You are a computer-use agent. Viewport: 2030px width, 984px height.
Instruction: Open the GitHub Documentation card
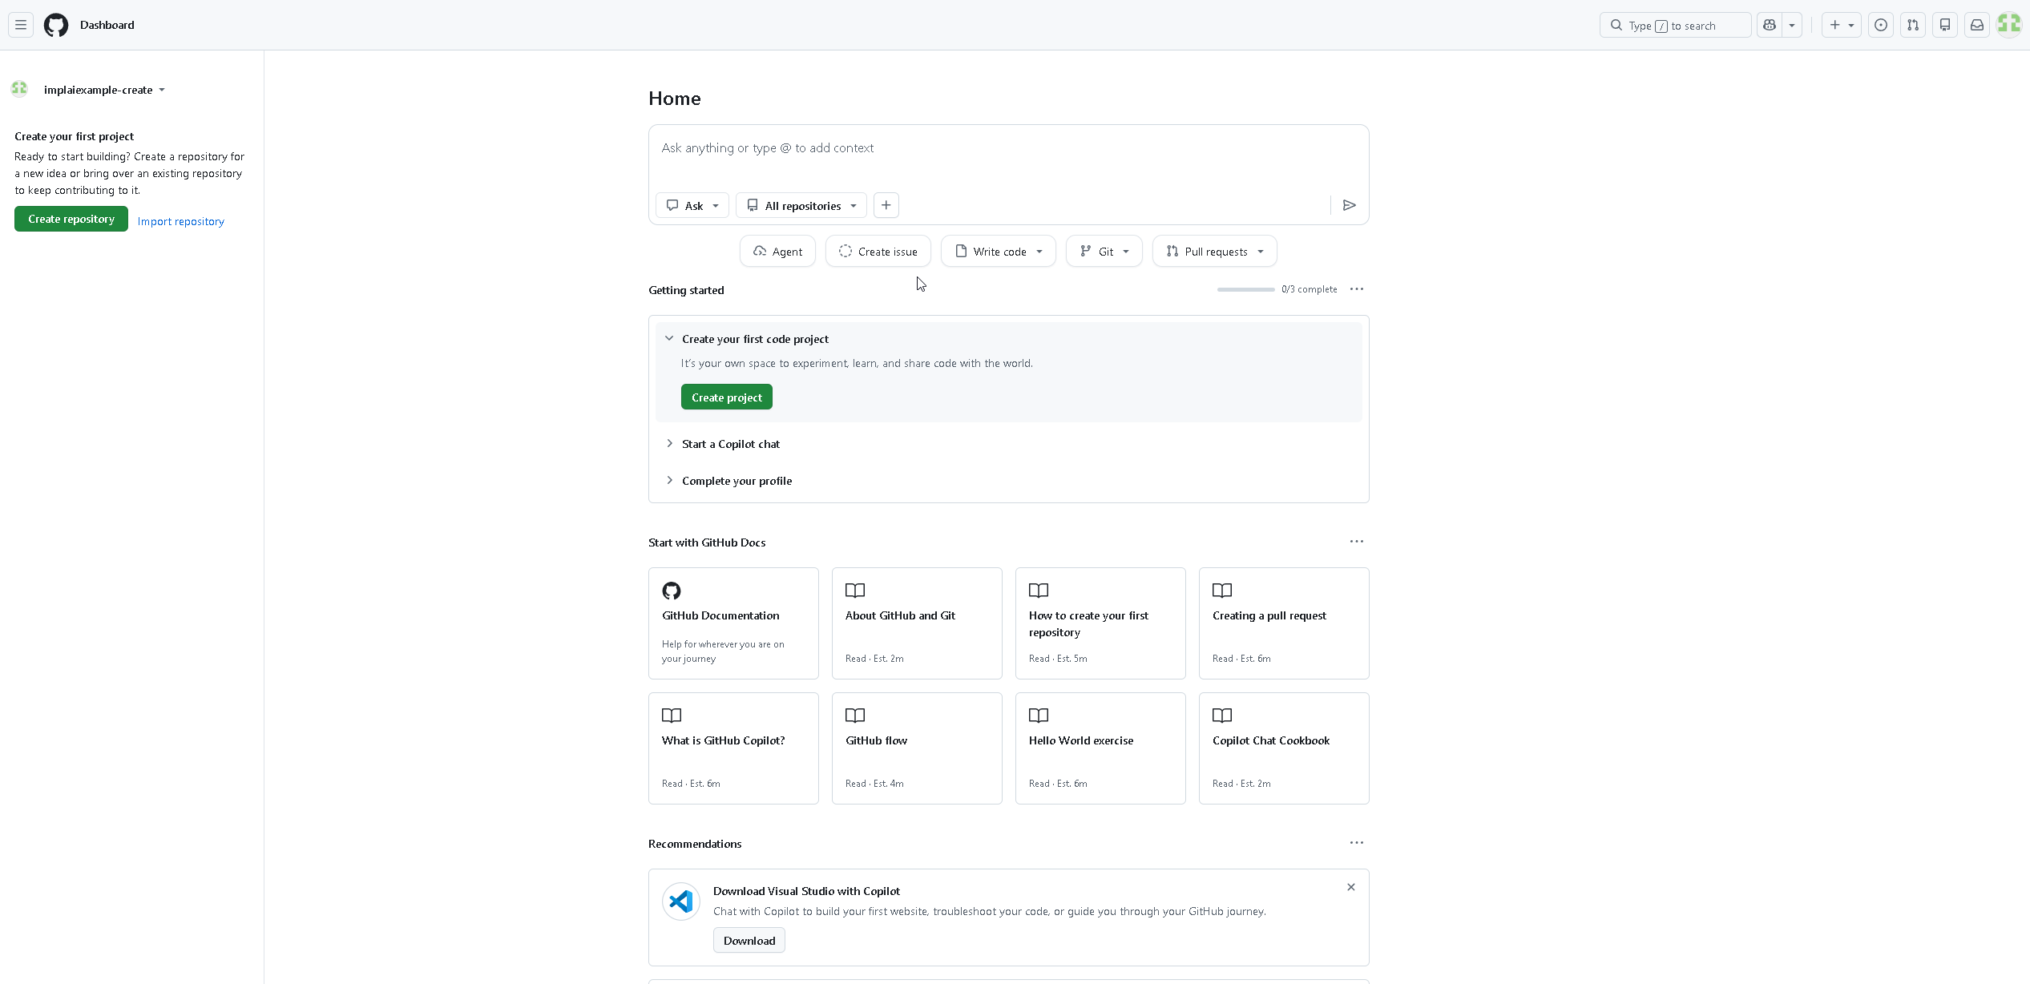pyautogui.click(x=733, y=623)
